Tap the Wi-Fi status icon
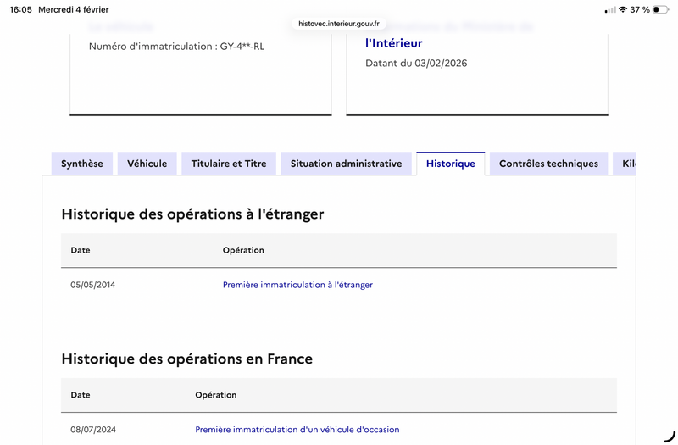The image size is (678, 445). [x=624, y=10]
